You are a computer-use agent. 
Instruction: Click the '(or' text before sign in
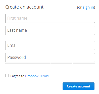pyautogui.click(x=79, y=7)
